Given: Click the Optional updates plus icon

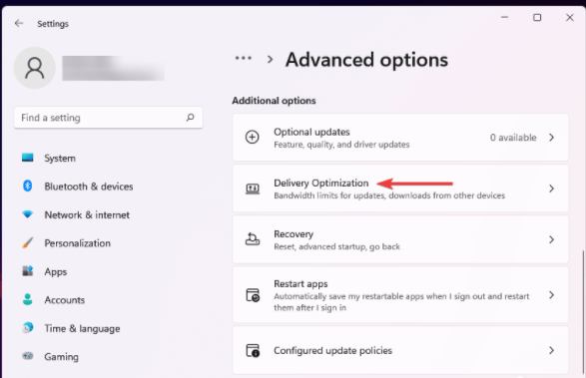Looking at the screenshot, I should click(253, 137).
